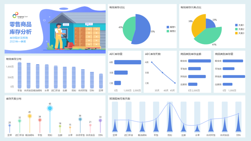Click the 粮油调味 lollipop marker labeled 45

pos(30,116)
